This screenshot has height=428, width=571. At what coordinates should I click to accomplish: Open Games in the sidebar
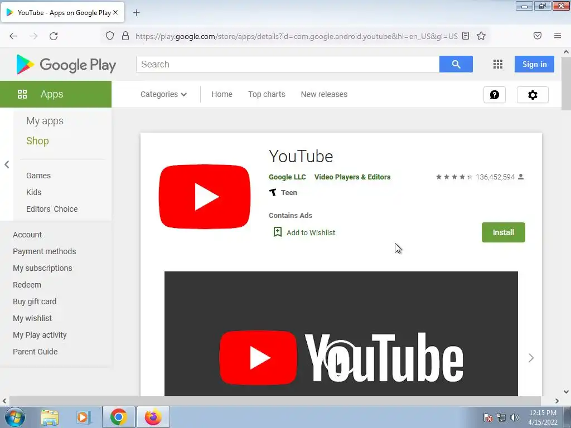38,176
